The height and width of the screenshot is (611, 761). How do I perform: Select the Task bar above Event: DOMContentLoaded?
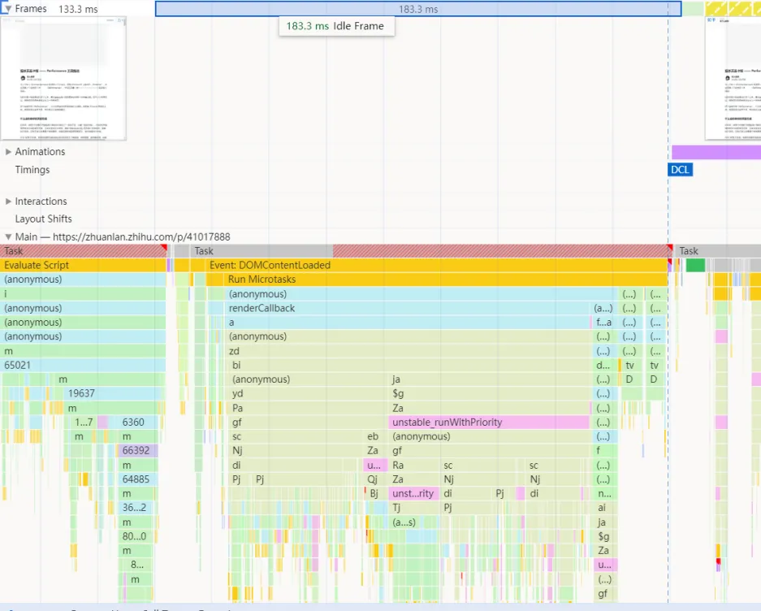(x=431, y=250)
